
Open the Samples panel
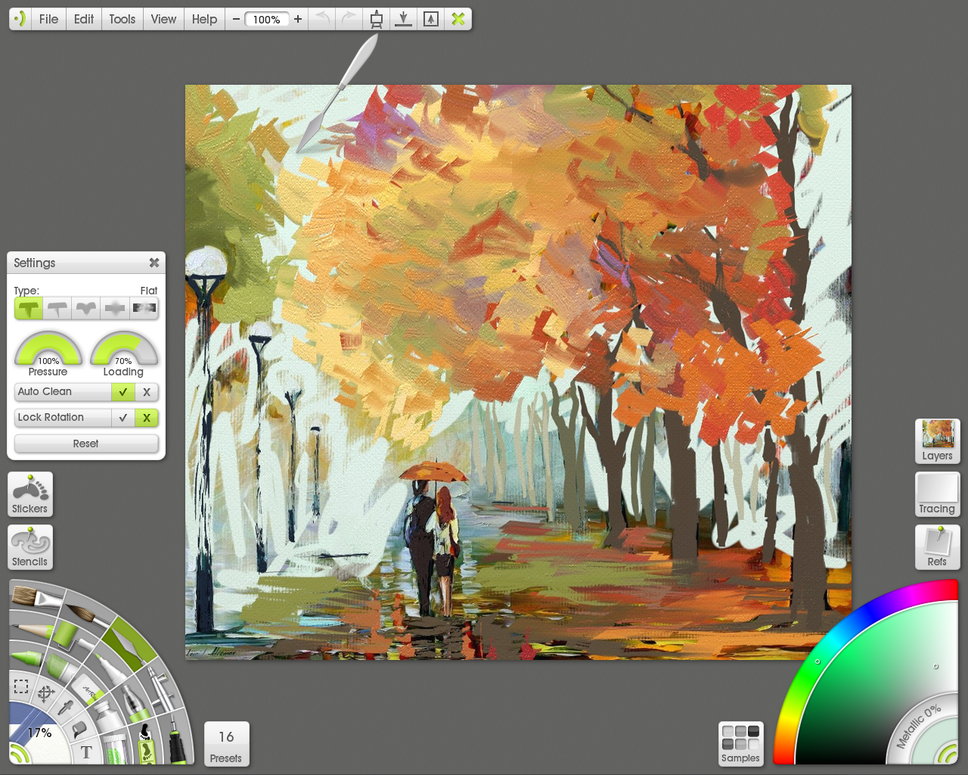(740, 744)
